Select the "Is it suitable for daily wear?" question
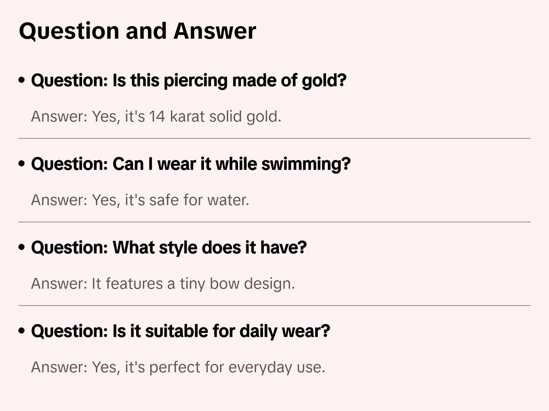The height and width of the screenshot is (411, 549). 180,331
